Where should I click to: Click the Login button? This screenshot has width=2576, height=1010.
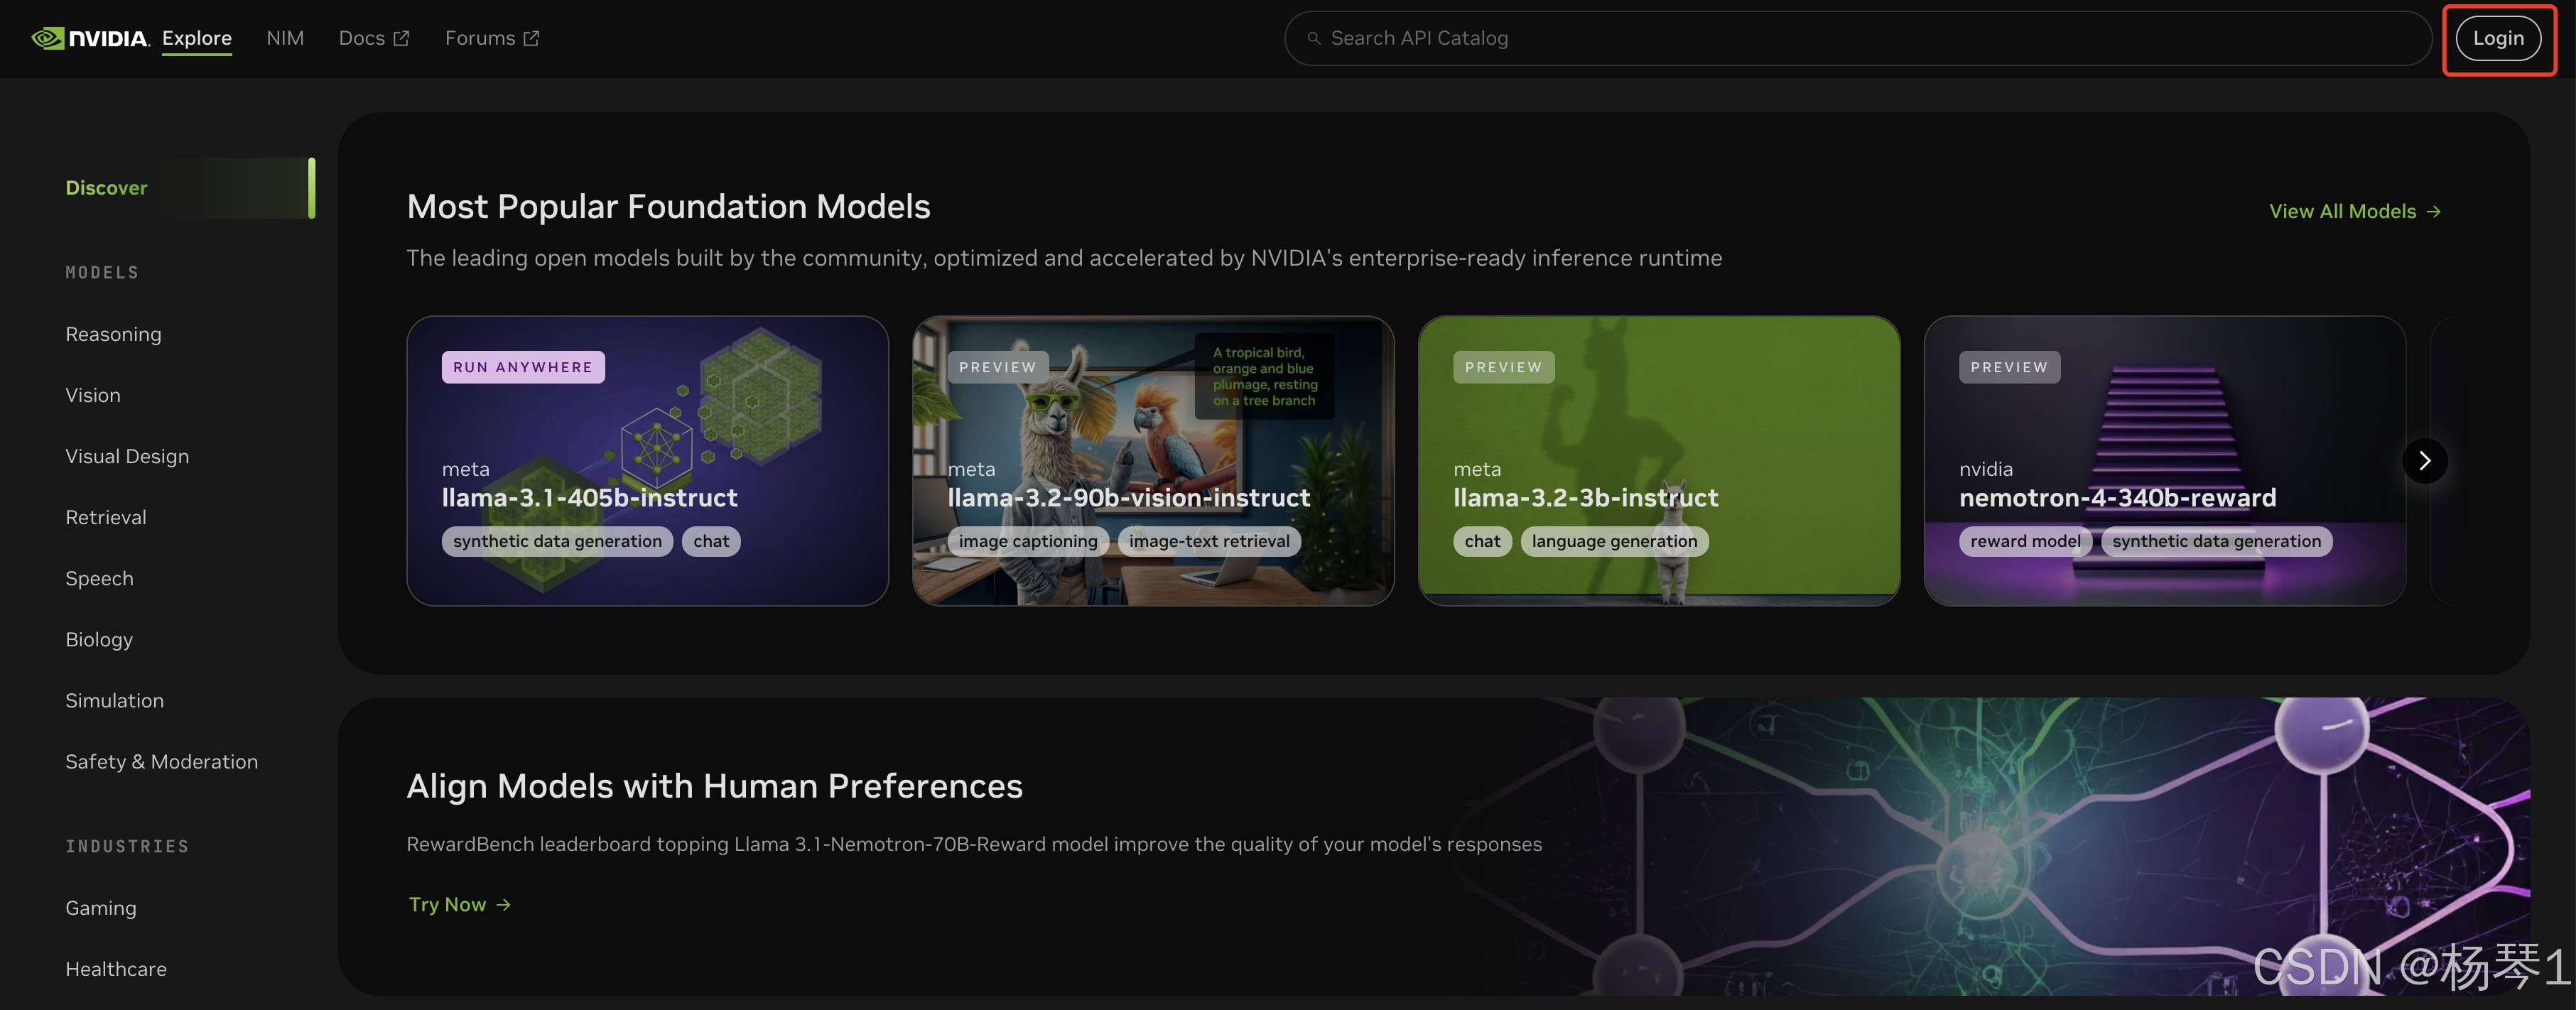(2498, 38)
